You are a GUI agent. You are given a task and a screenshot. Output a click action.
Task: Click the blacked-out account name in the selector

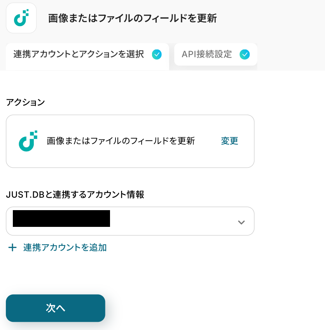[x=61, y=218]
